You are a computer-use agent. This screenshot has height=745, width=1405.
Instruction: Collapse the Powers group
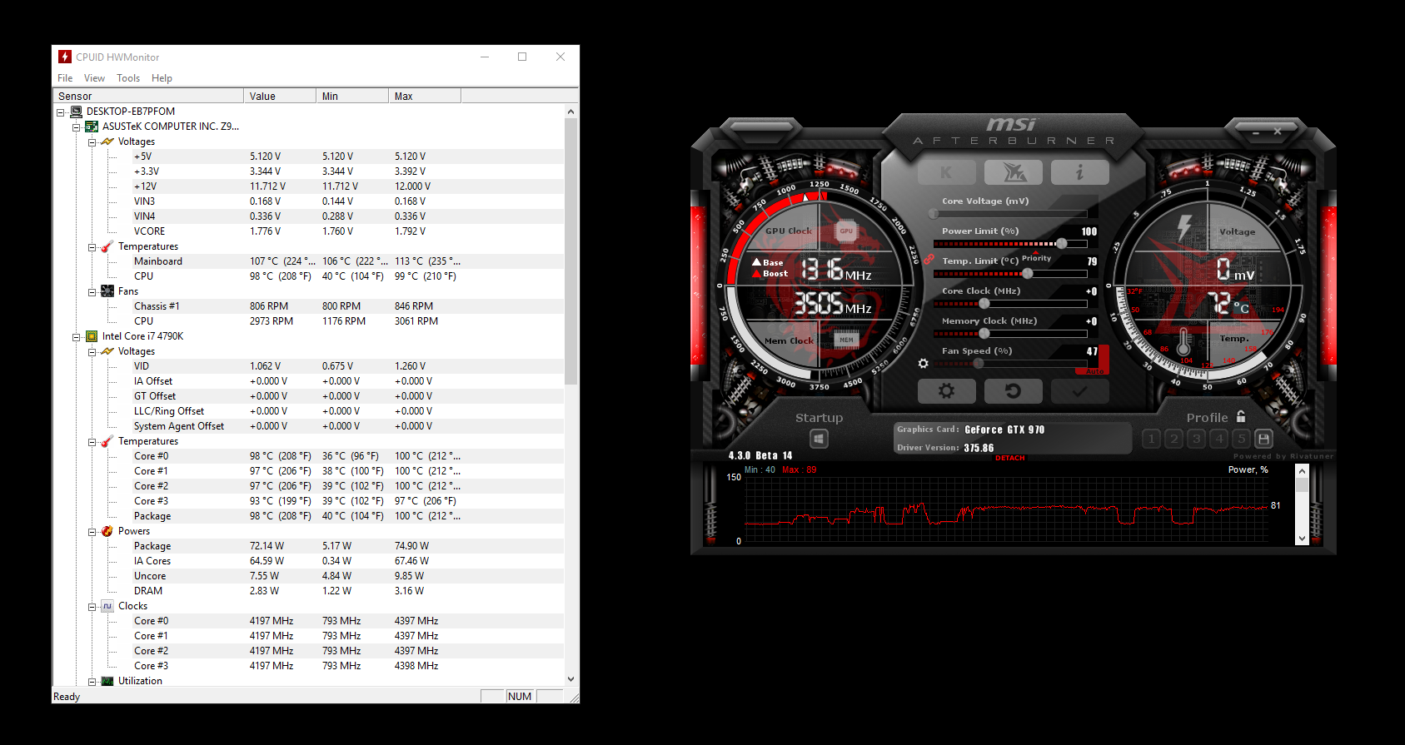pos(92,531)
